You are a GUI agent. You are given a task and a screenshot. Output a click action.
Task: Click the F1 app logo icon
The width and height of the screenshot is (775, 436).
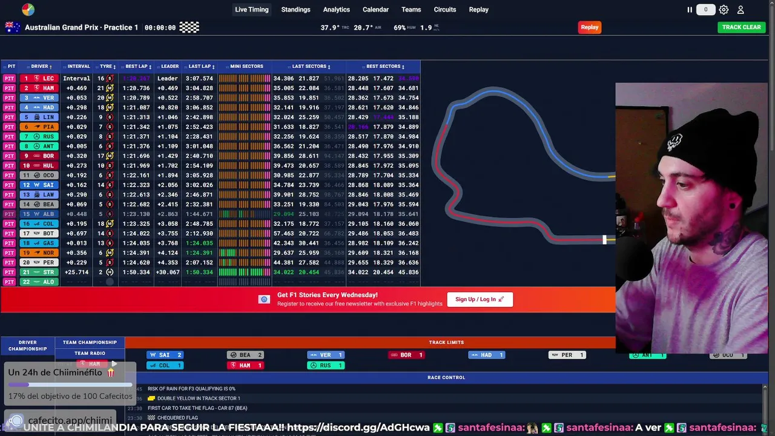point(28,9)
